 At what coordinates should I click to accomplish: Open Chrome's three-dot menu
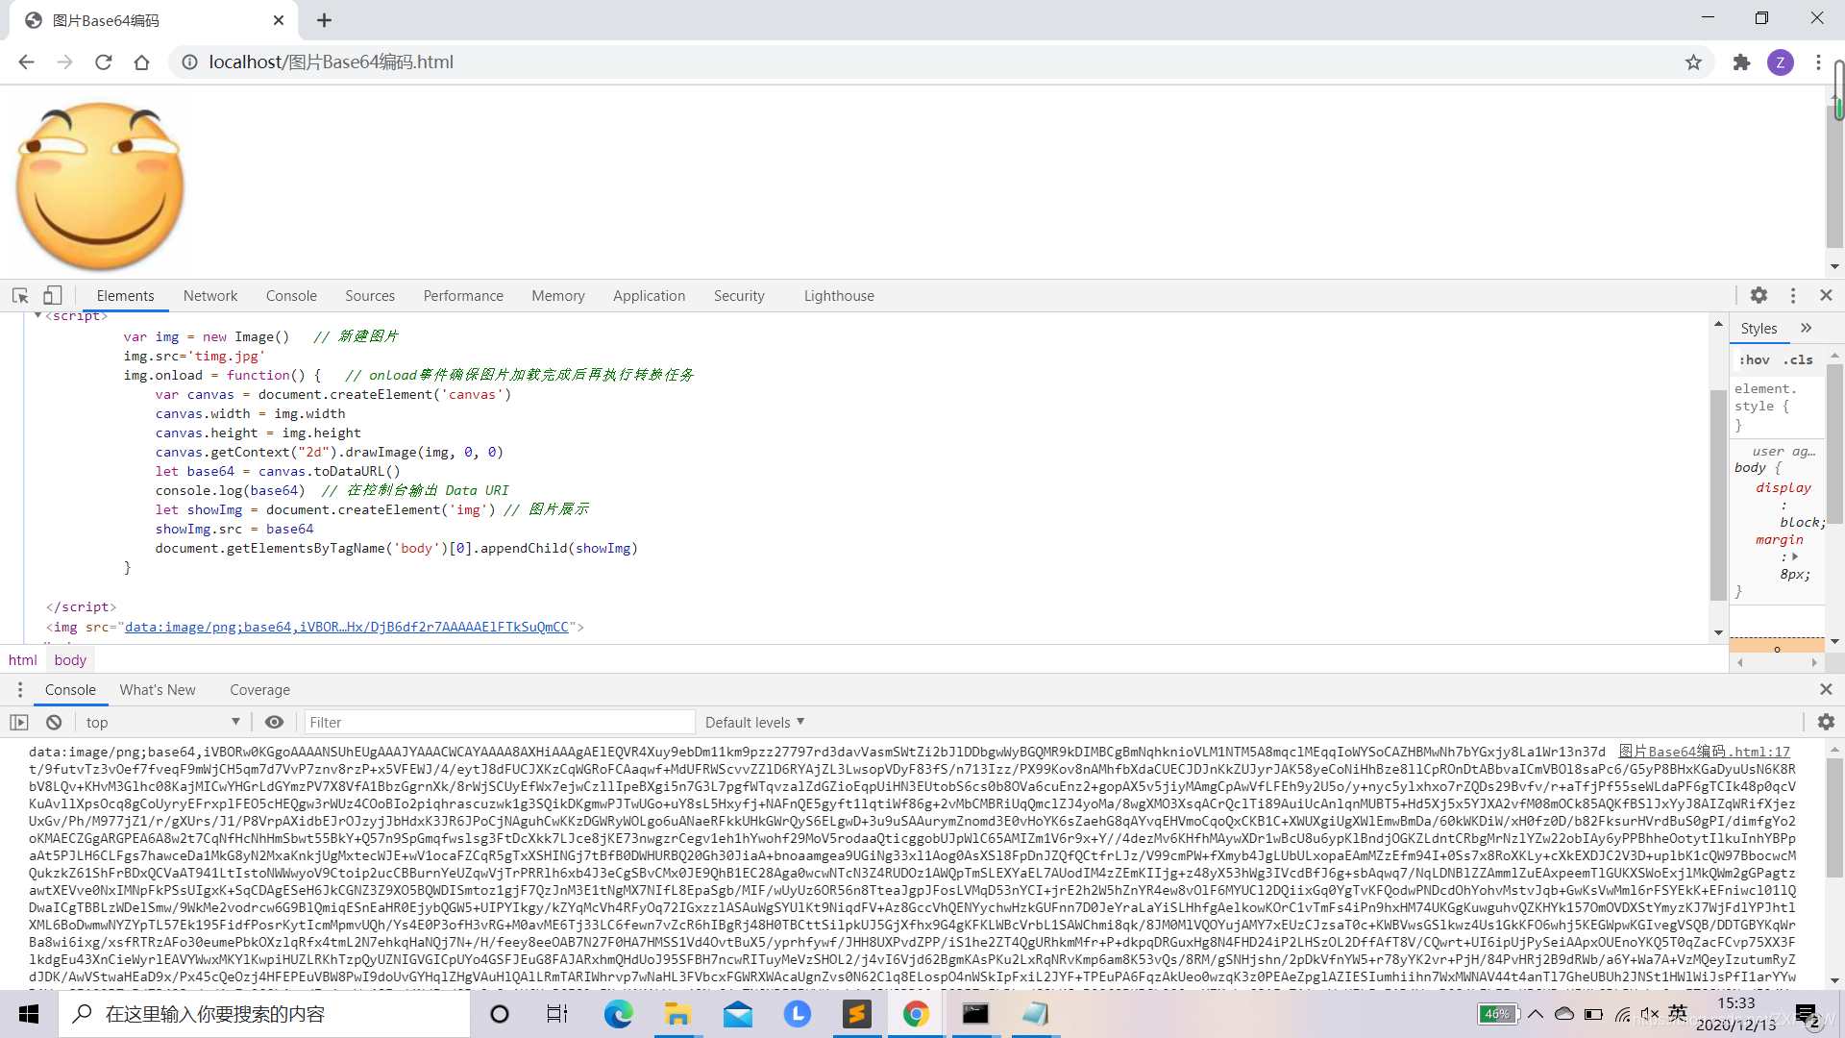coord(1818,62)
